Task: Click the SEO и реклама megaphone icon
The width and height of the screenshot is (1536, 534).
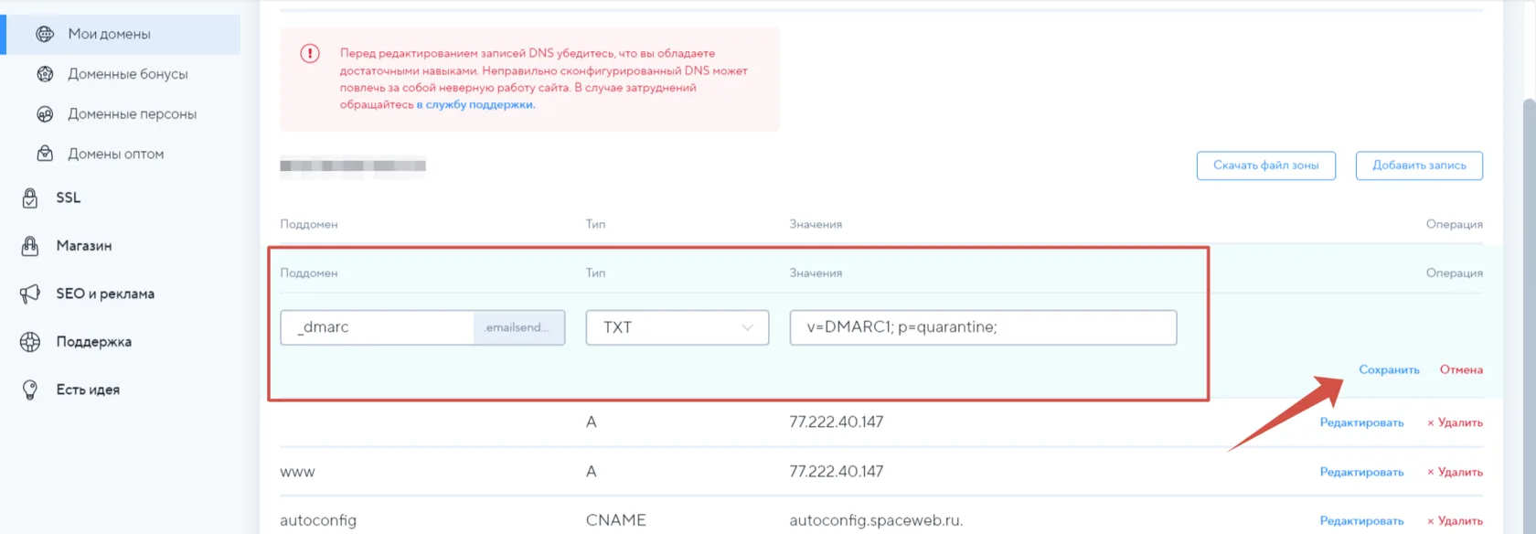Action: pyautogui.click(x=30, y=294)
